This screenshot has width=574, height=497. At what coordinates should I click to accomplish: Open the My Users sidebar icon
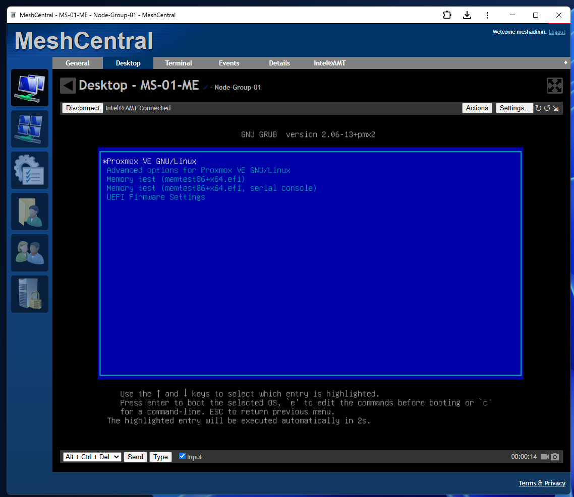click(x=29, y=253)
